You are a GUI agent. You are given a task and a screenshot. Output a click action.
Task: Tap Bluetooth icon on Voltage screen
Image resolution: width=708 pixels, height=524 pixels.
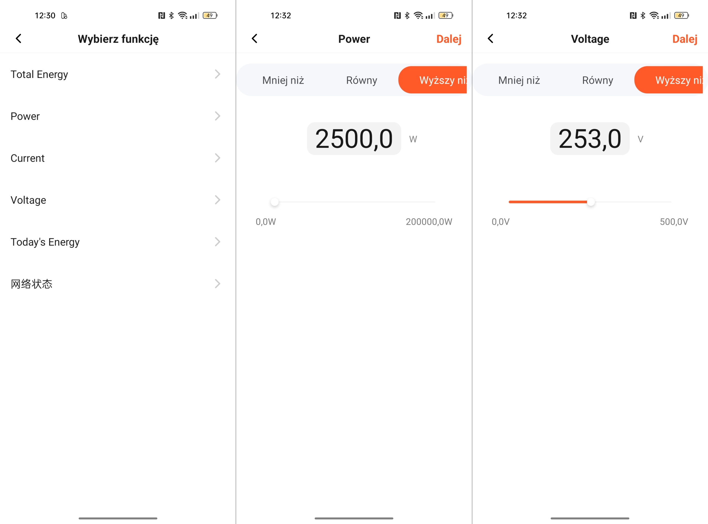(x=643, y=15)
